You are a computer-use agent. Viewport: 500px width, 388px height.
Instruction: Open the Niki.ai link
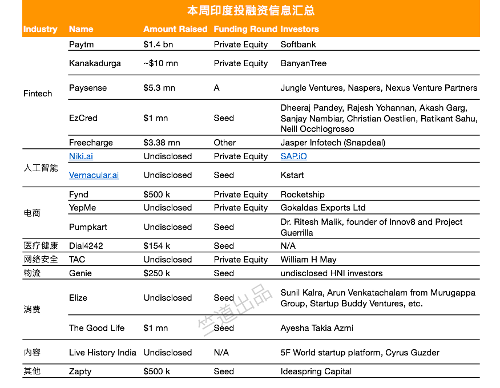[81, 156]
